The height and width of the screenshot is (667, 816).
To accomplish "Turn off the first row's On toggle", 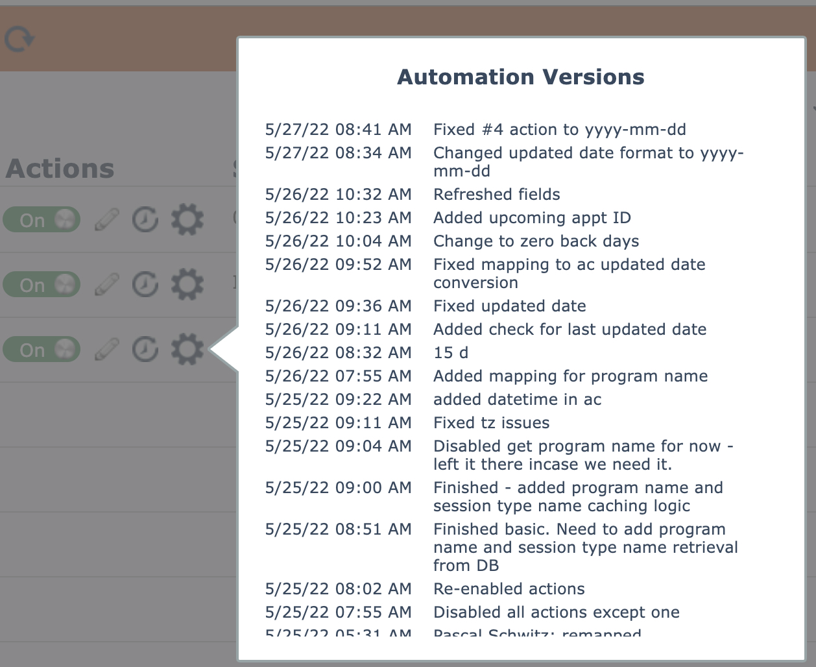I will coord(42,220).
